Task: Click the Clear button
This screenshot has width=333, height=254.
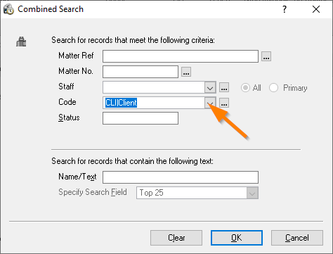Action: tap(176, 238)
